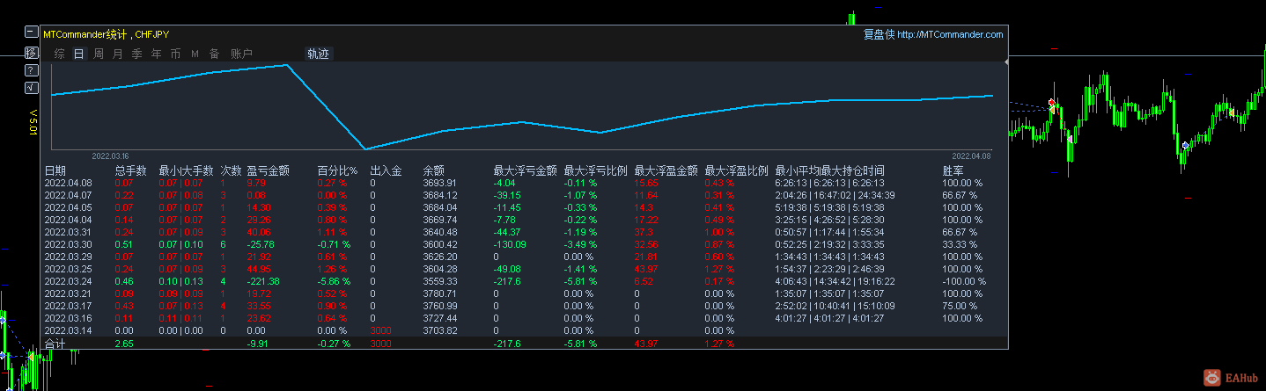Image resolution: width=1266 pixels, height=391 pixels.
Task: Click the 盈亏金额 column header
Action: coord(269,170)
